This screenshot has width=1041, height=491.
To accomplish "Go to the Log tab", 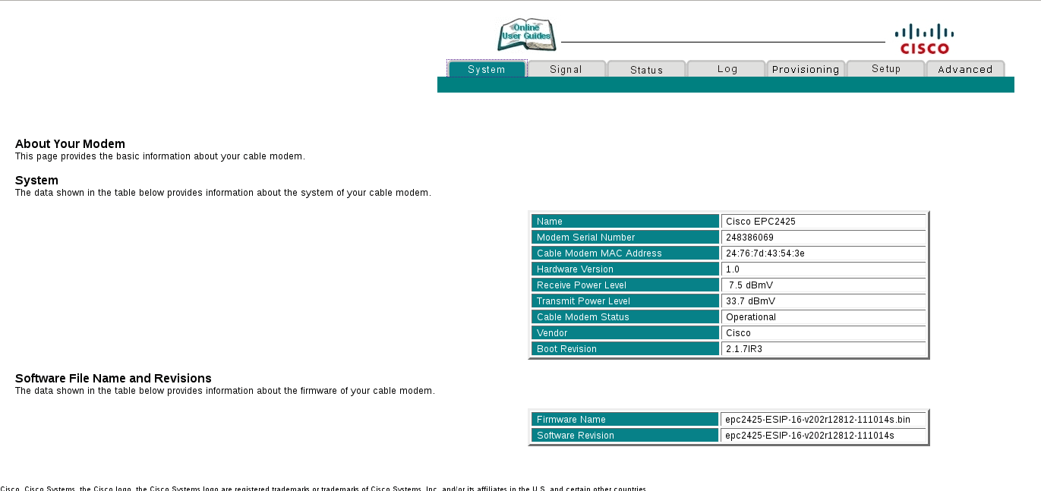I will click(x=727, y=69).
